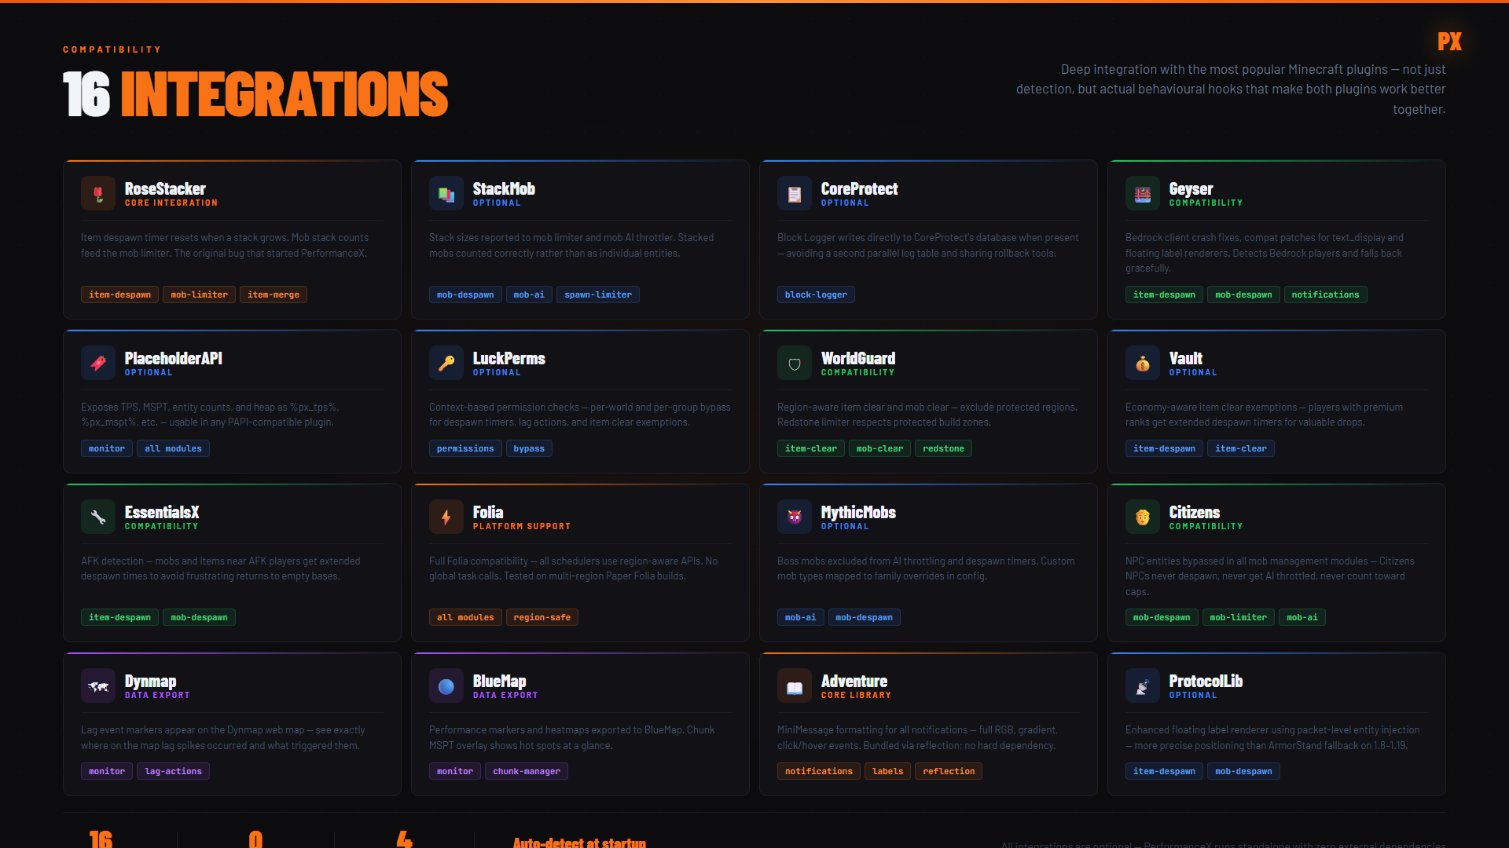Click the monitor tag on BlueMap
The image size is (1509, 848).
[455, 771]
